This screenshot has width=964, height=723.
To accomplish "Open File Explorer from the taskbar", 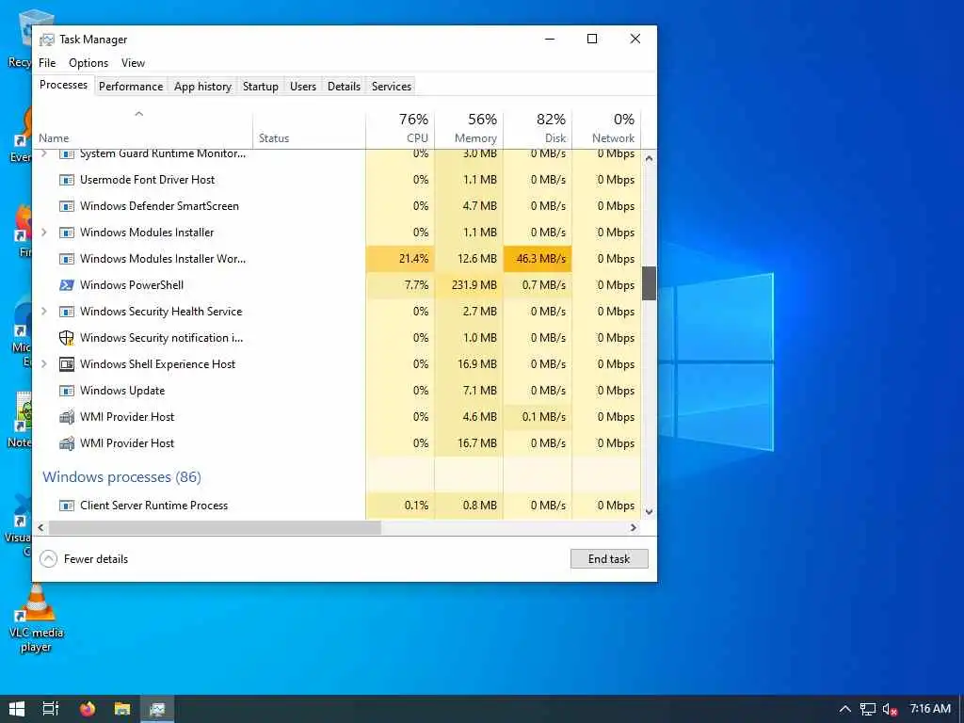I will coord(122,709).
